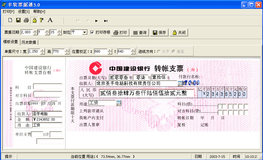Go to previous record navigation arrow
The height and width of the screenshot is (160, 263).
point(87,21)
